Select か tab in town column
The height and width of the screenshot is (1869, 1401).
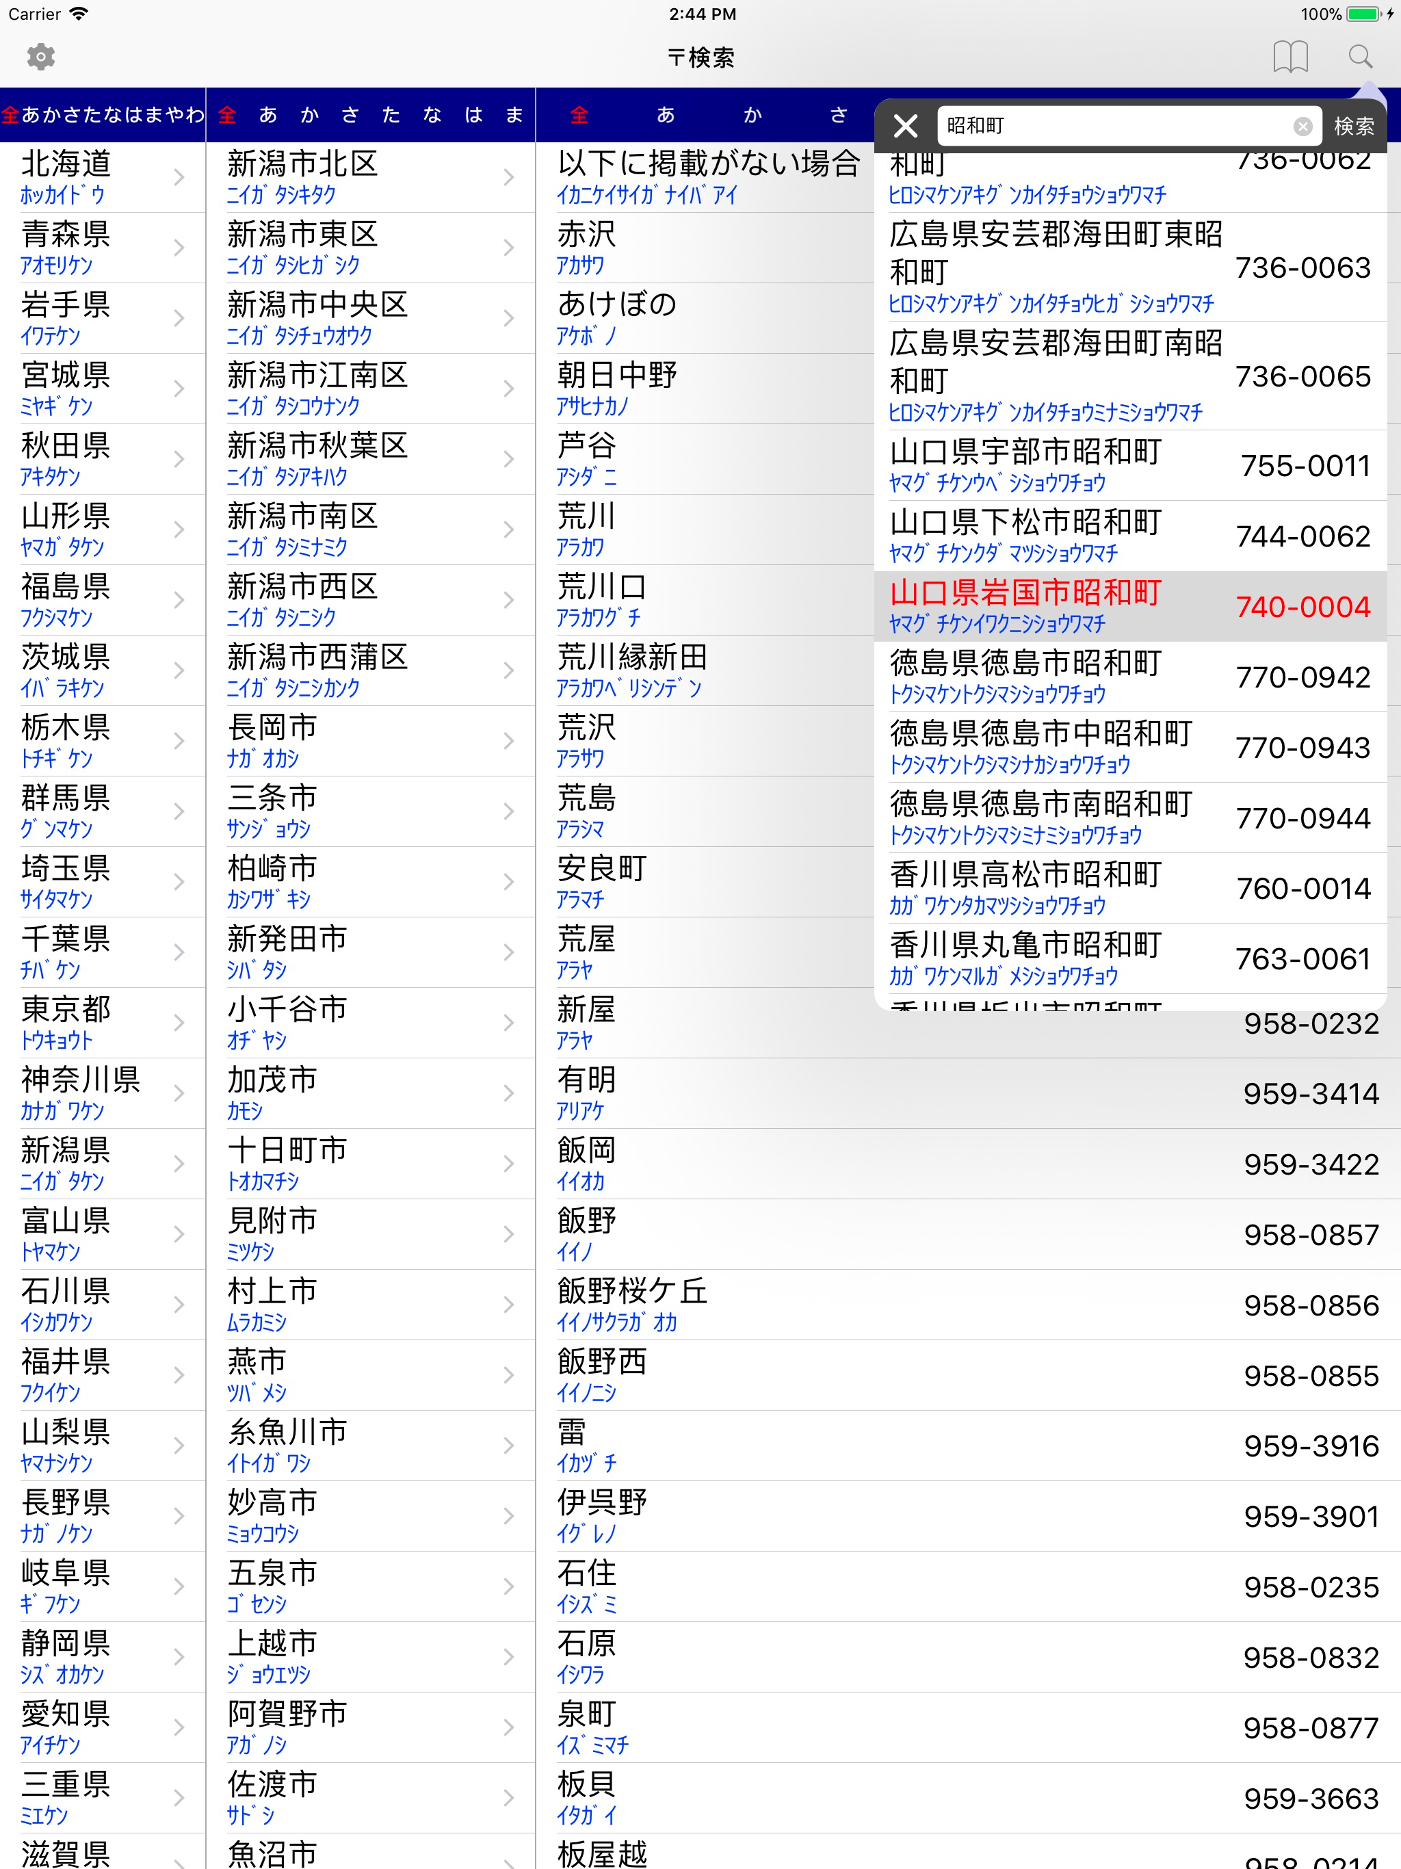tap(752, 115)
